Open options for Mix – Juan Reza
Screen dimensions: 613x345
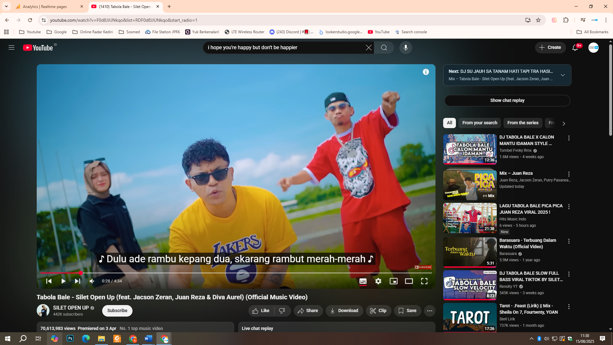pos(569,174)
